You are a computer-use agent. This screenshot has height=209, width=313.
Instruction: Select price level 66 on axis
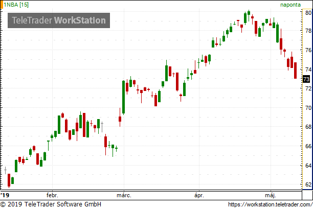tap(308, 146)
